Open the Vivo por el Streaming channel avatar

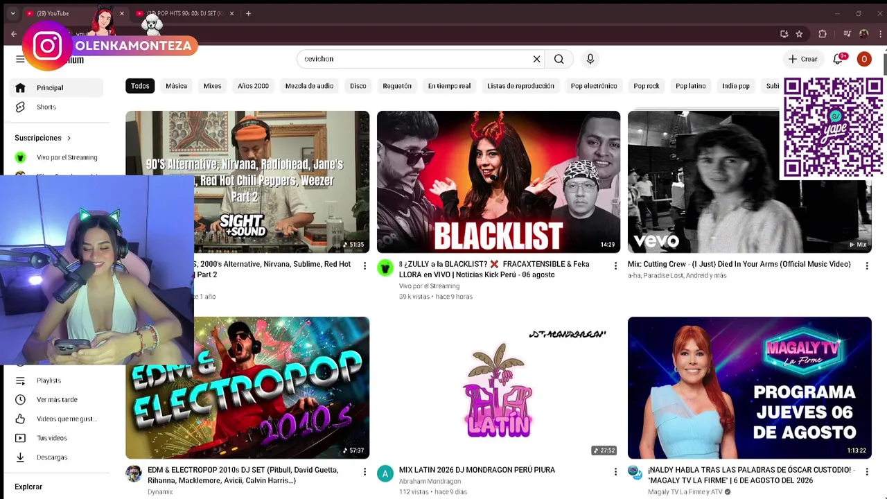(x=385, y=268)
